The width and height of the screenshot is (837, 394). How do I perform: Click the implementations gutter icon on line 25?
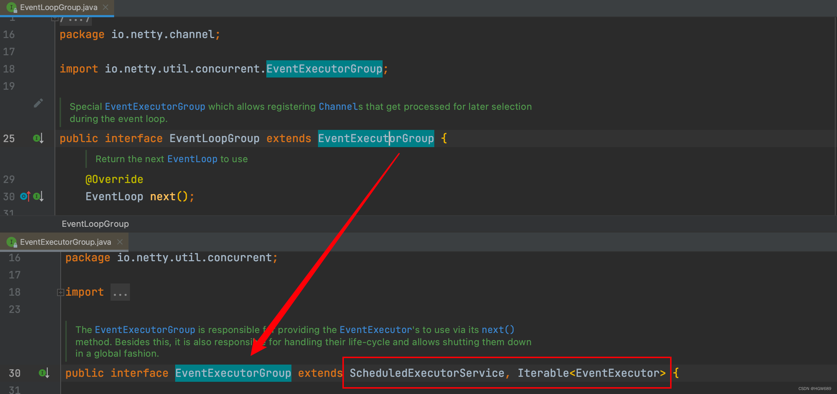tap(38, 138)
